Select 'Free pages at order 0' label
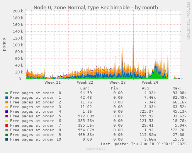The height and width of the screenshot is (153, 192). click(x=36, y=93)
